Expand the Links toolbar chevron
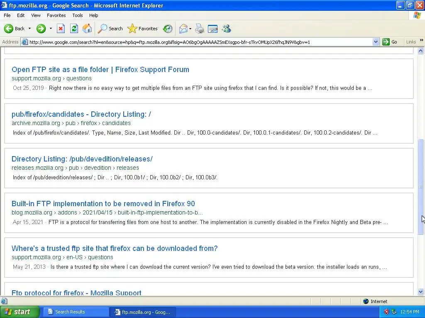 pos(422,40)
